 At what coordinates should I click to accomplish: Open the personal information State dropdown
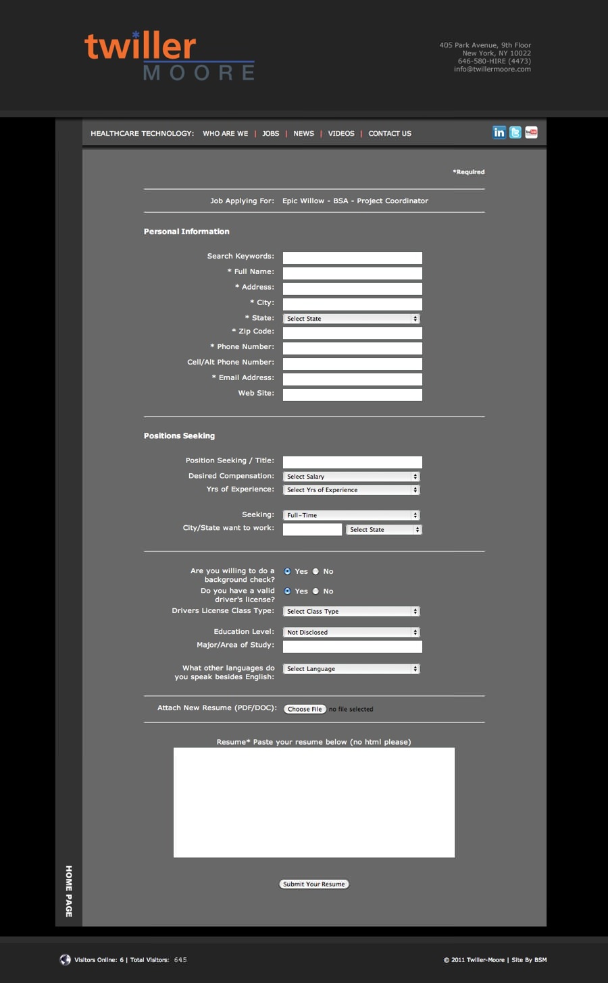tap(351, 319)
